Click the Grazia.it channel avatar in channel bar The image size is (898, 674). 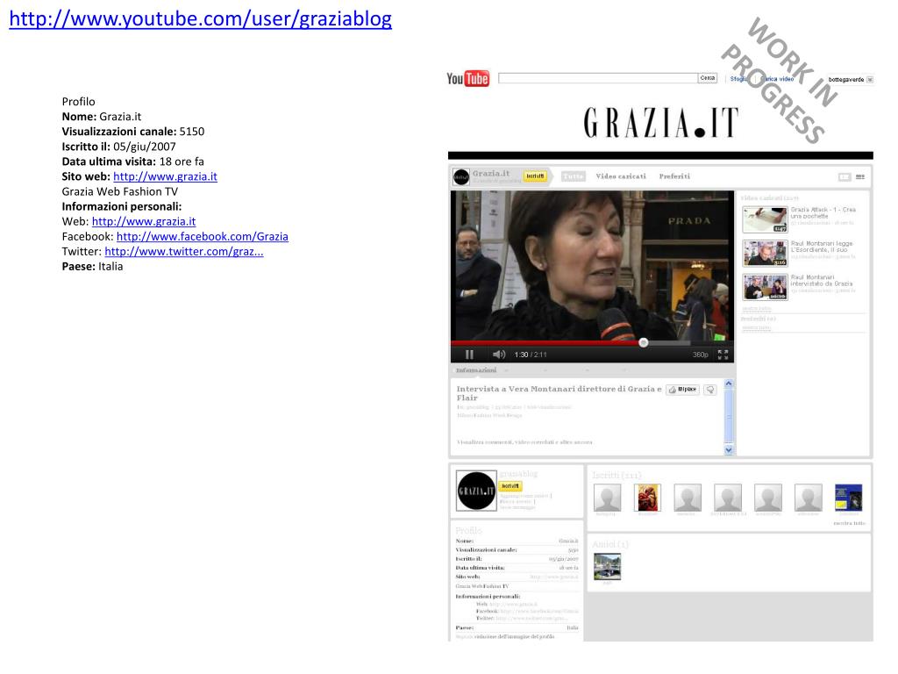pos(461,177)
